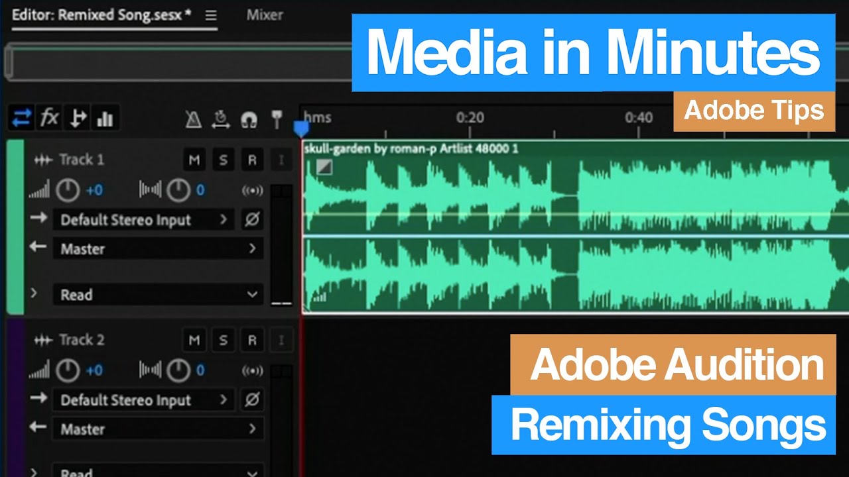Click the 0:40 mark on timeline ruler
Screen dimensions: 849x477
tap(638, 118)
